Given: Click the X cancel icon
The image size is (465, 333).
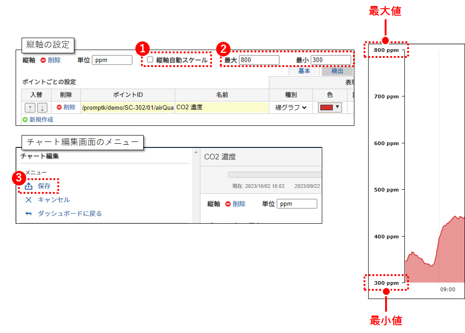Looking at the screenshot, I should pyautogui.click(x=28, y=200).
